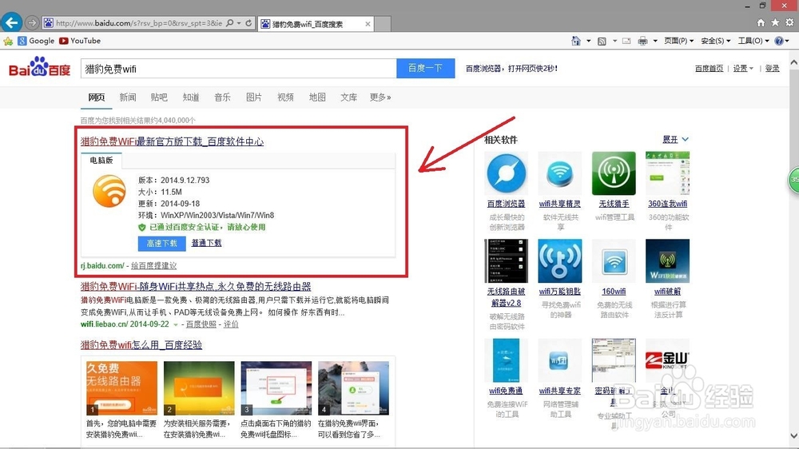This screenshot has width=799, height=449.
Task: Click the RSS feeds icon in command bar
Action: [602, 41]
